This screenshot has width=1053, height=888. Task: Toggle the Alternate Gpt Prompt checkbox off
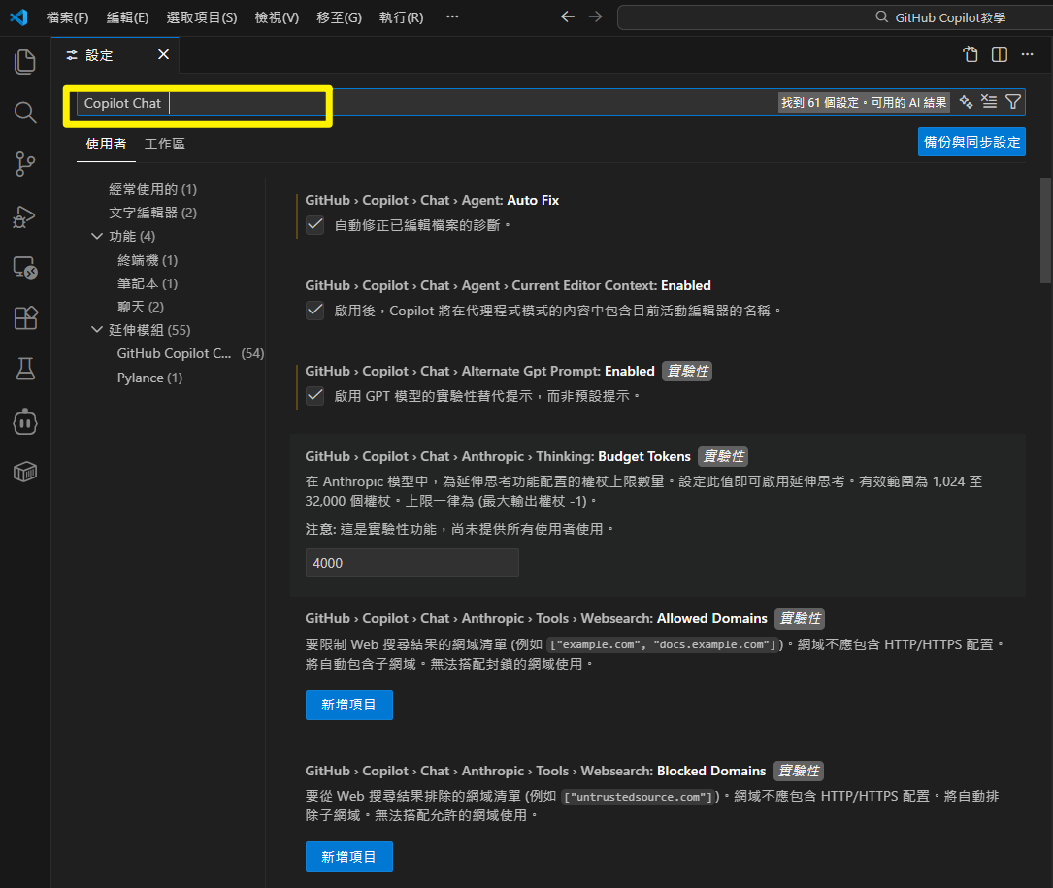tap(314, 395)
